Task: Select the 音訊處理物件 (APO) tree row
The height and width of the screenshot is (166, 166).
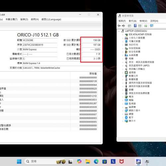Action: pyautogui.click(x=139, y=65)
